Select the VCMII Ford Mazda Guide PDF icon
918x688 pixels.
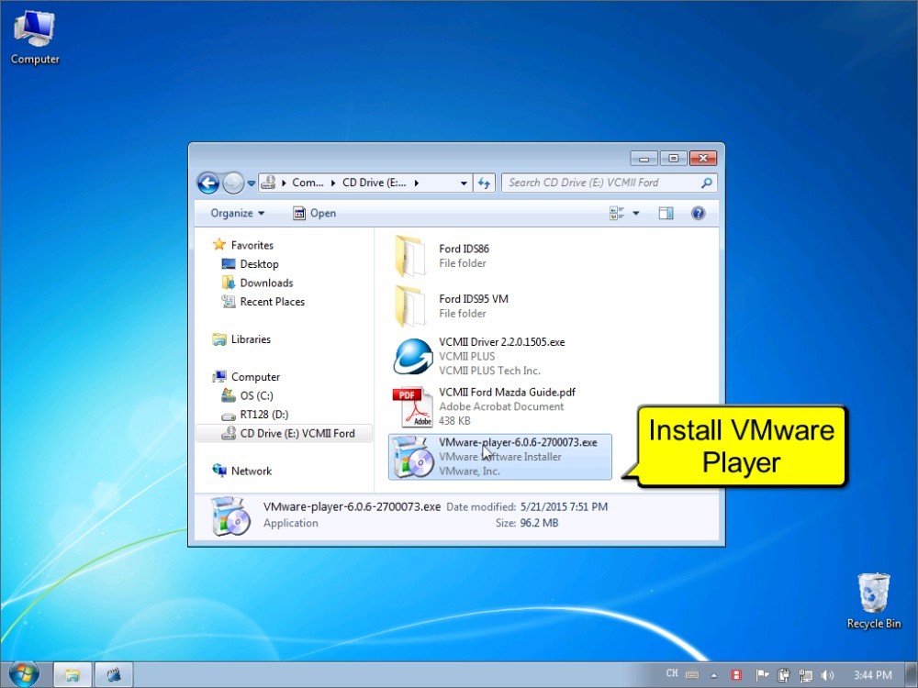(412, 406)
